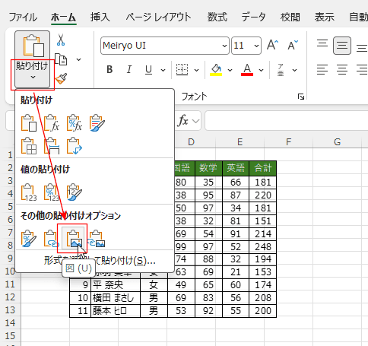Screen dimensions: 368x346
Task: Switch to the ホーム tab
Action: click(x=64, y=17)
